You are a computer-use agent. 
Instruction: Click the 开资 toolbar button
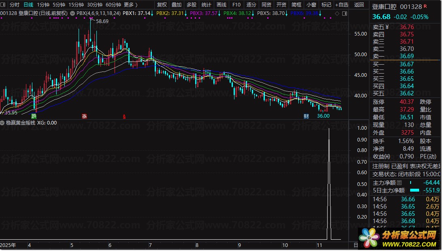(281, 4)
